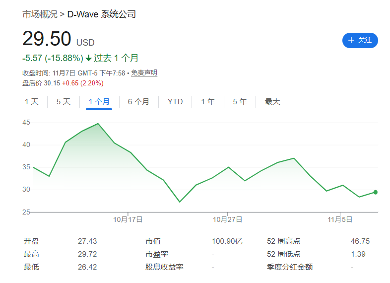Open the 市场概况 breadcrumb link
The height and width of the screenshot is (283, 390).
tap(40, 14)
